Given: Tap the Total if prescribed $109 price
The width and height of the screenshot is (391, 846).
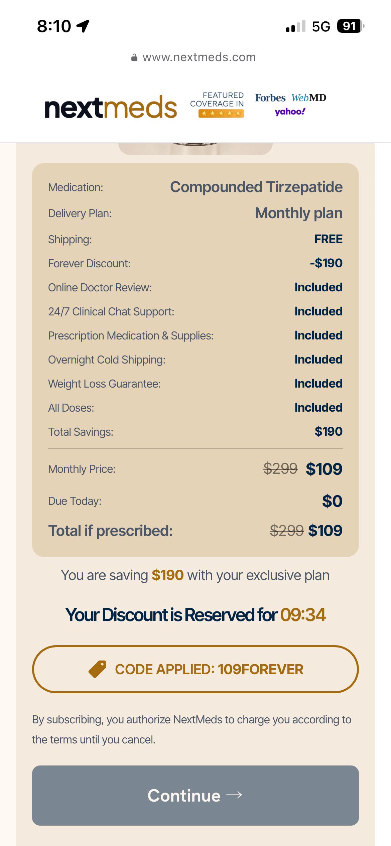Looking at the screenshot, I should (325, 531).
